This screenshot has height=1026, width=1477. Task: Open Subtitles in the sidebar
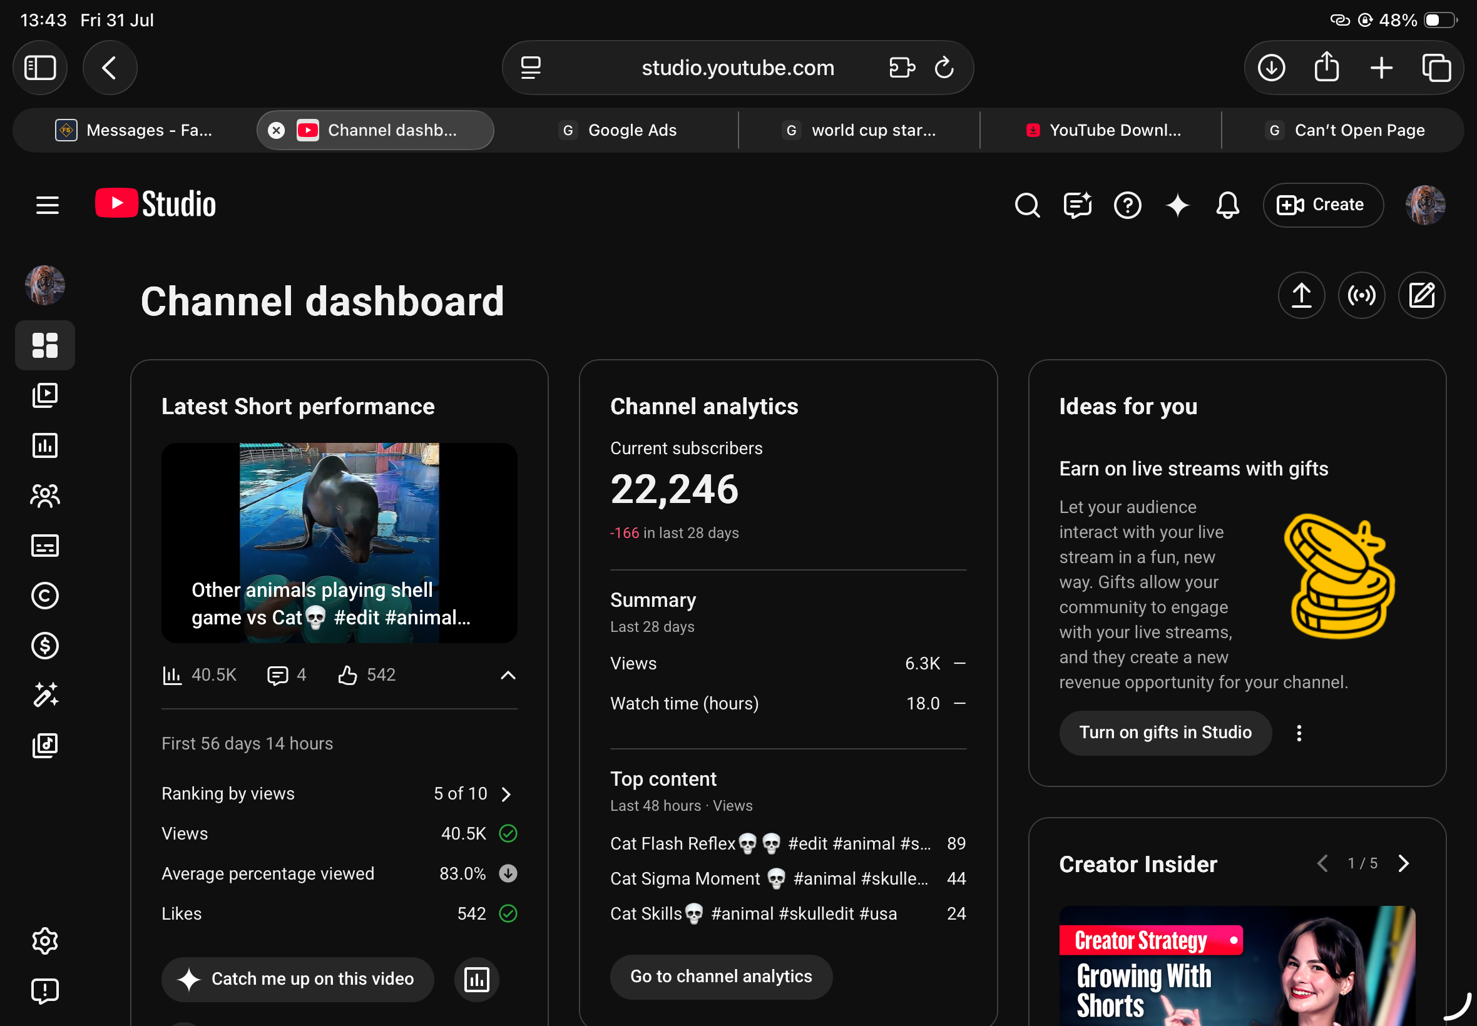tap(45, 546)
